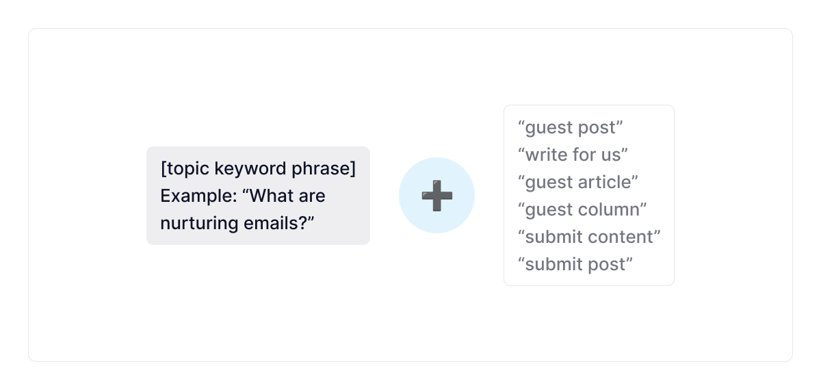Select the “write for us” phrase
Screen dimensions: 821x390
click(573, 155)
